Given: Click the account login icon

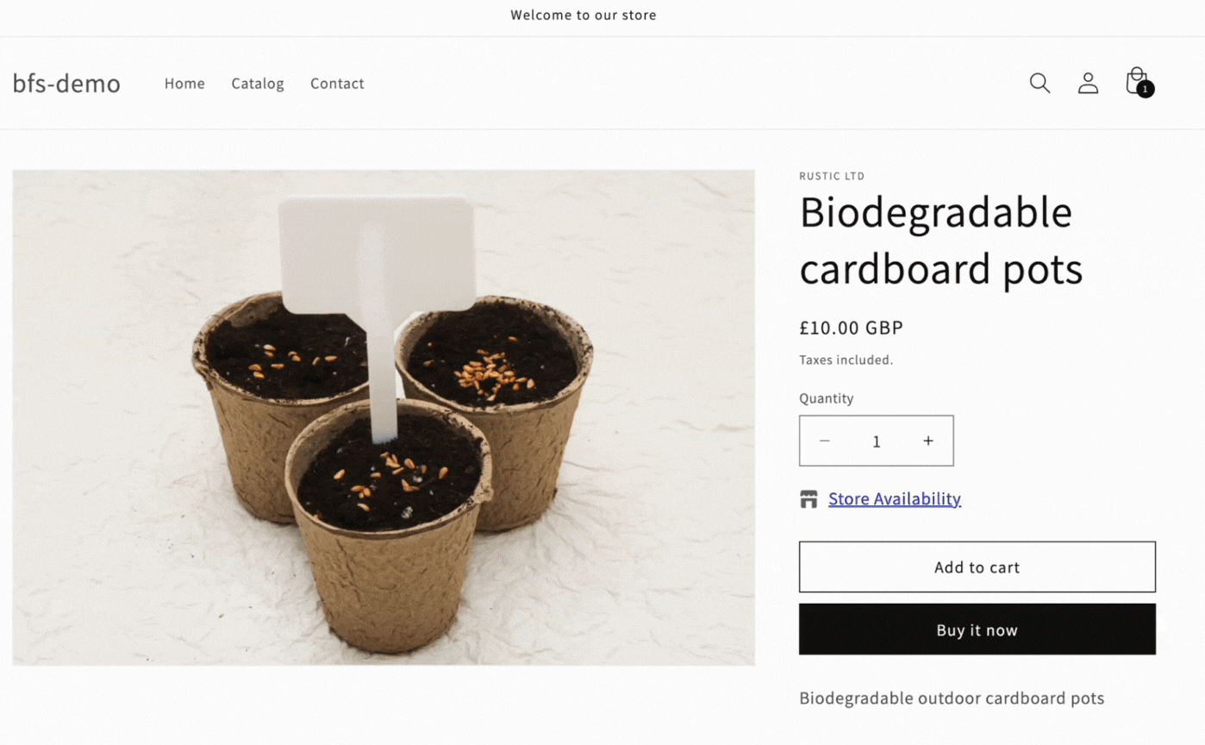Looking at the screenshot, I should [1088, 83].
